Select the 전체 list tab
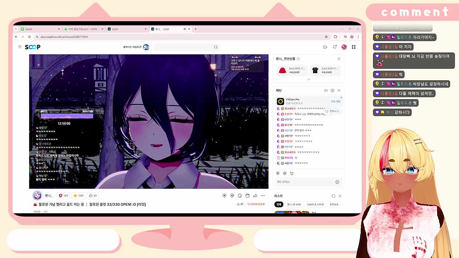The image size is (459, 258). click(x=279, y=205)
